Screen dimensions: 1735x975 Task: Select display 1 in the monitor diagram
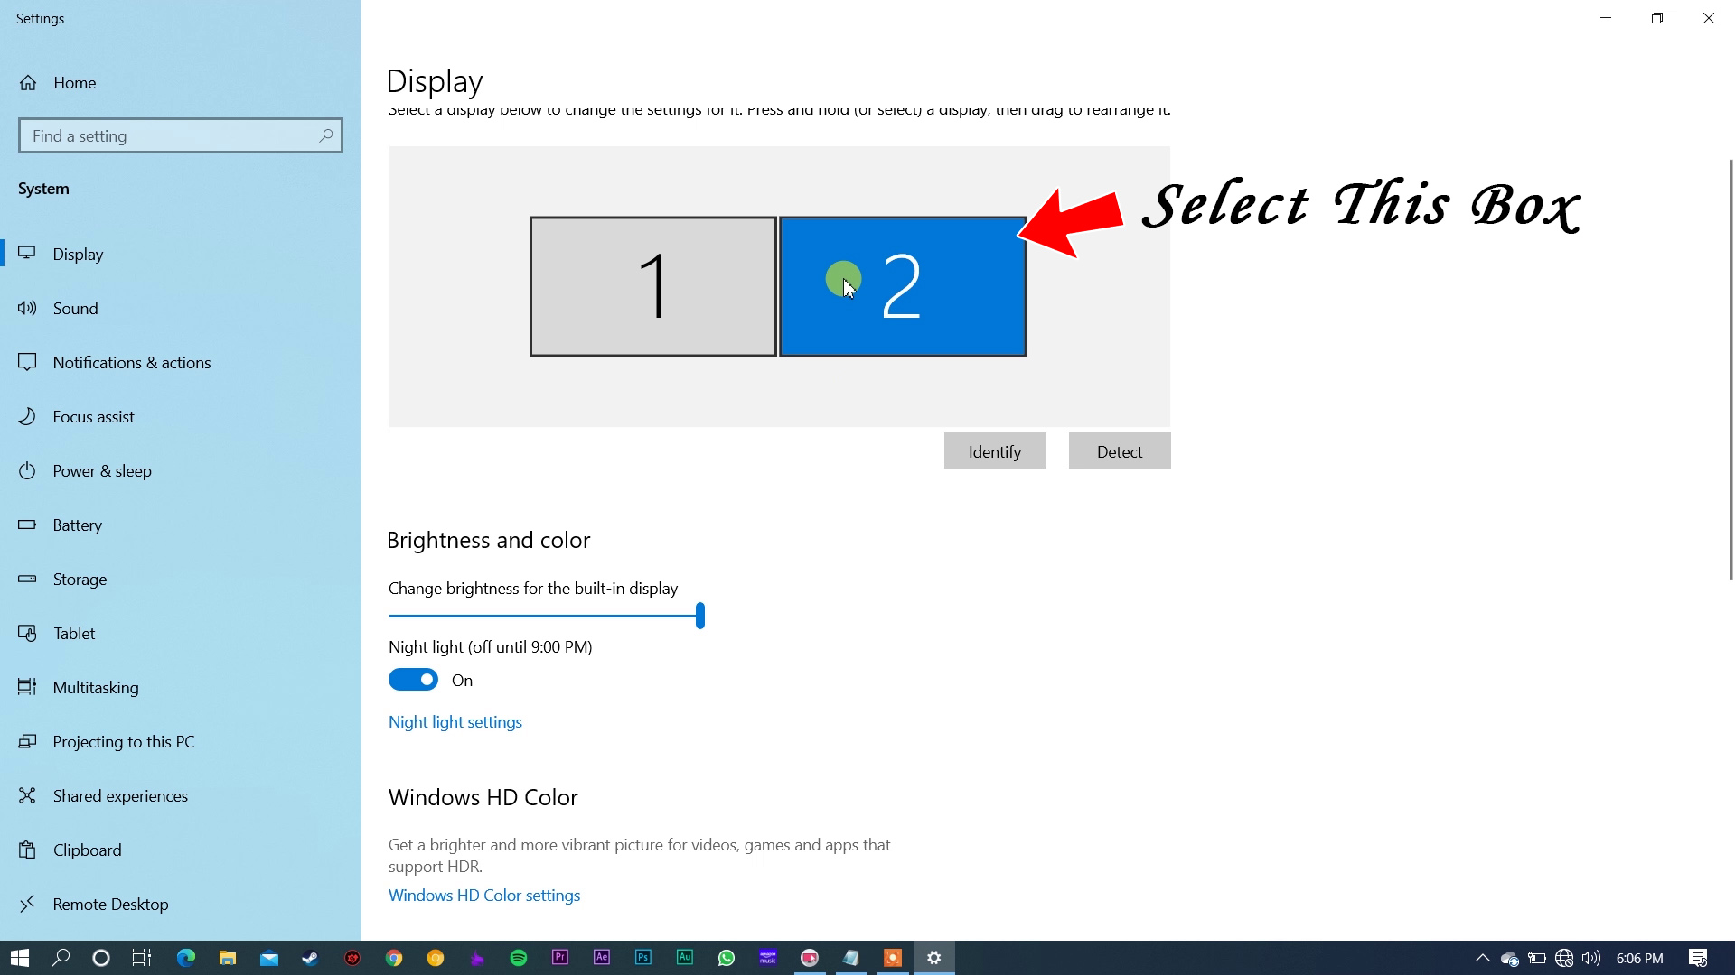[x=652, y=286]
